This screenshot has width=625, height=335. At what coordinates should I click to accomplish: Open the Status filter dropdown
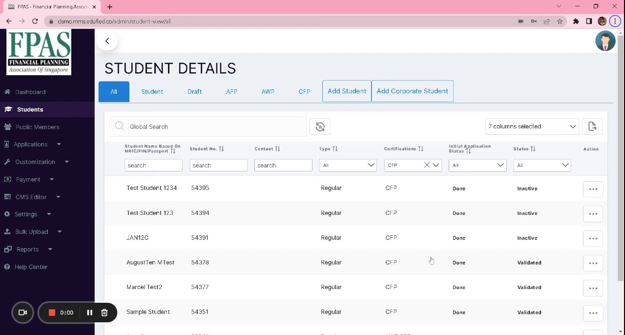coord(542,165)
